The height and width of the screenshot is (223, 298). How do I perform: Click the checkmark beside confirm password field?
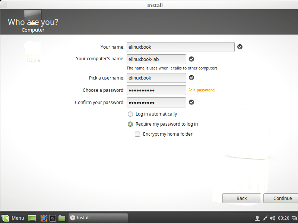point(191,102)
